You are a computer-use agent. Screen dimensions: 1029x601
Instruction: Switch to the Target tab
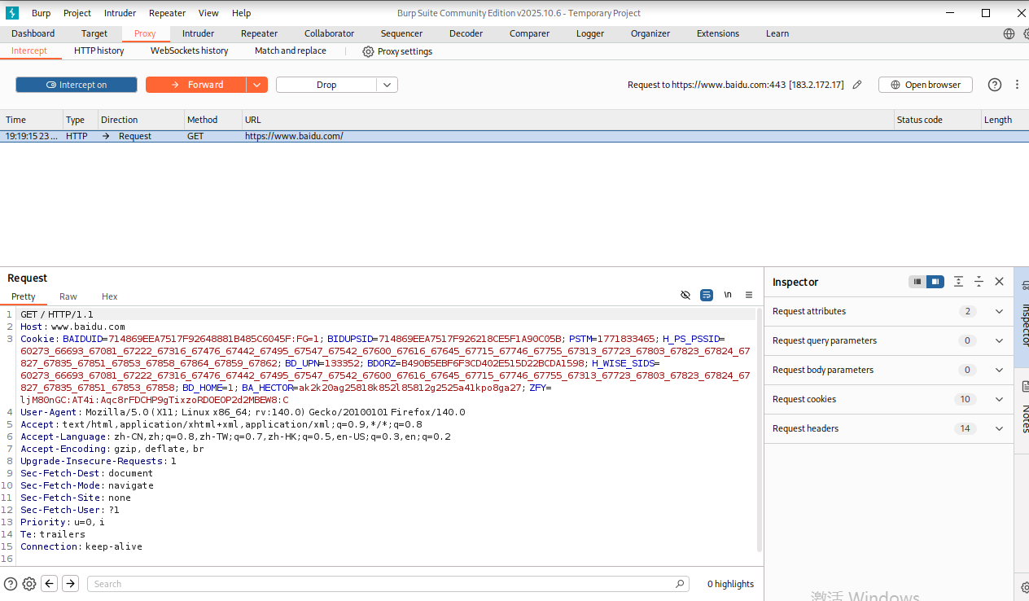coord(94,33)
